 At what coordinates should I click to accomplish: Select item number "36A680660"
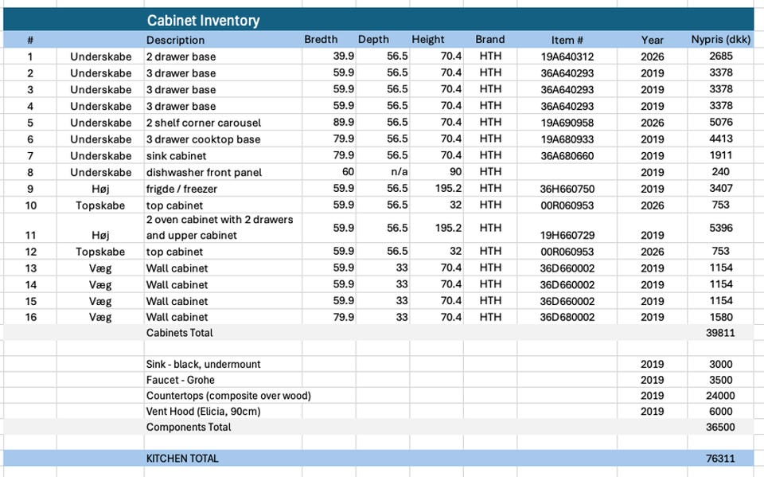pos(567,156)
